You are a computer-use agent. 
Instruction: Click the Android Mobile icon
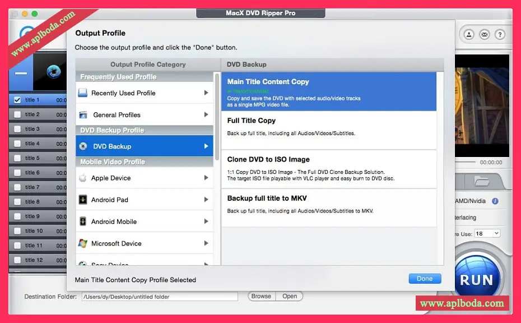pyautogui.click(x=83, y=222)
